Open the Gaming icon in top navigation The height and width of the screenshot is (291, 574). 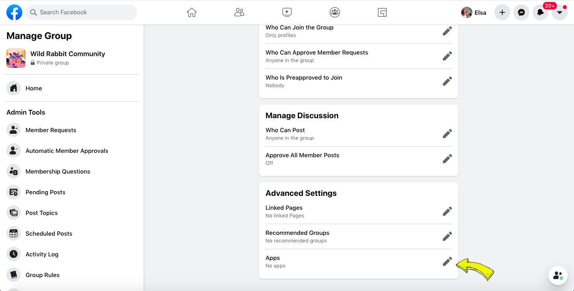(x=382, y=12)
